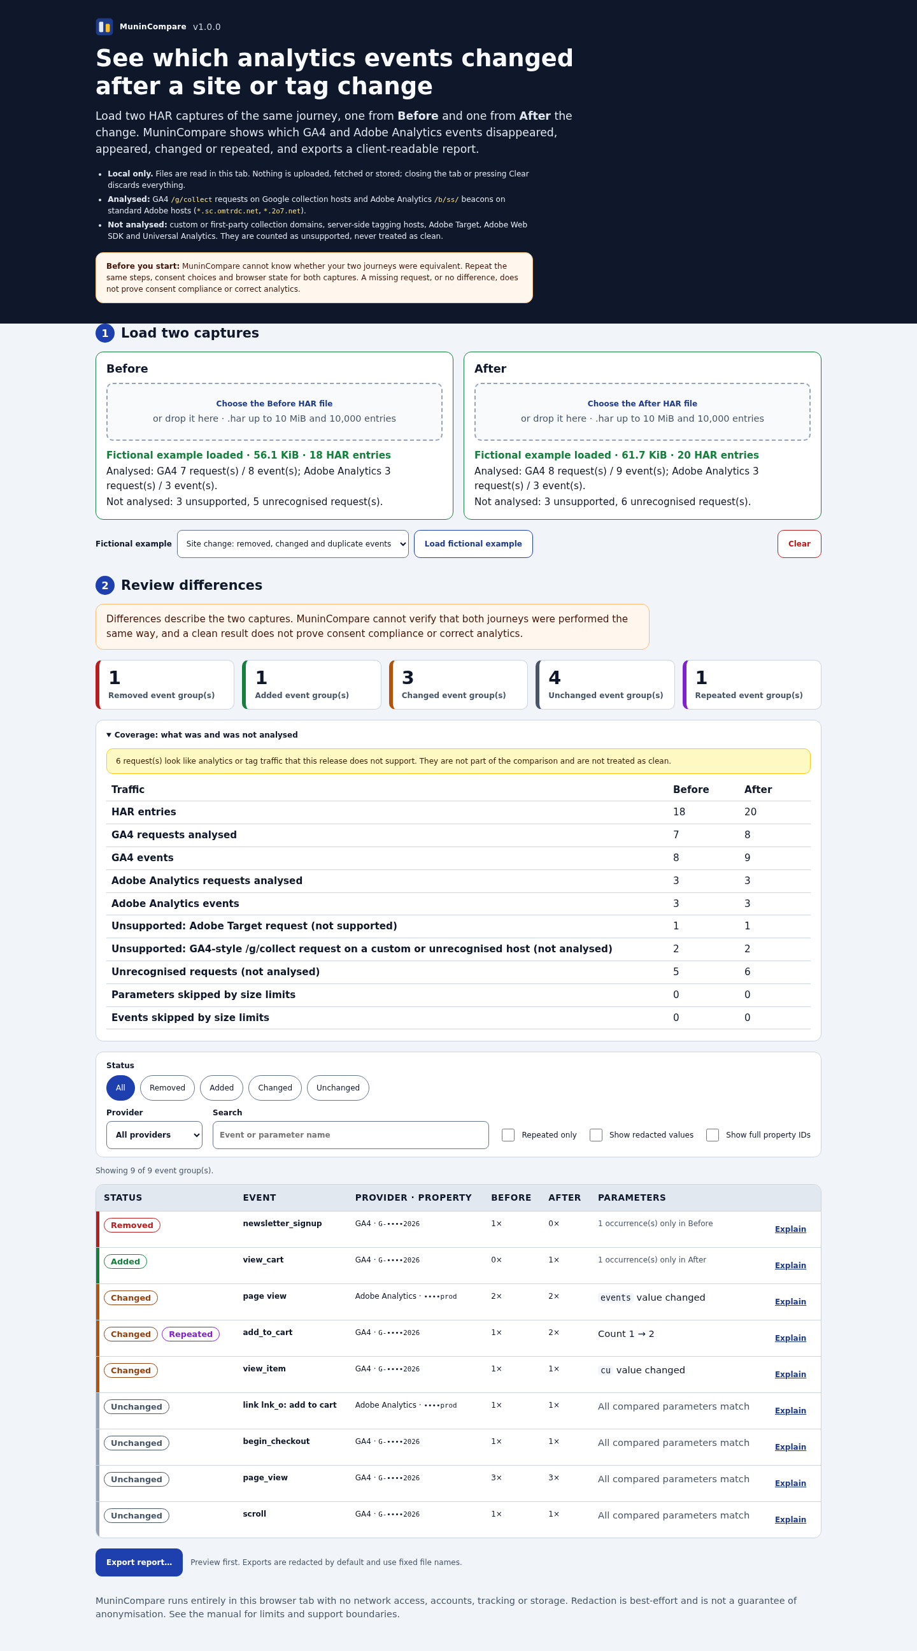Click the red Removed status badge
This screenshot has width=917, height=1651.
click(132, 1226)
